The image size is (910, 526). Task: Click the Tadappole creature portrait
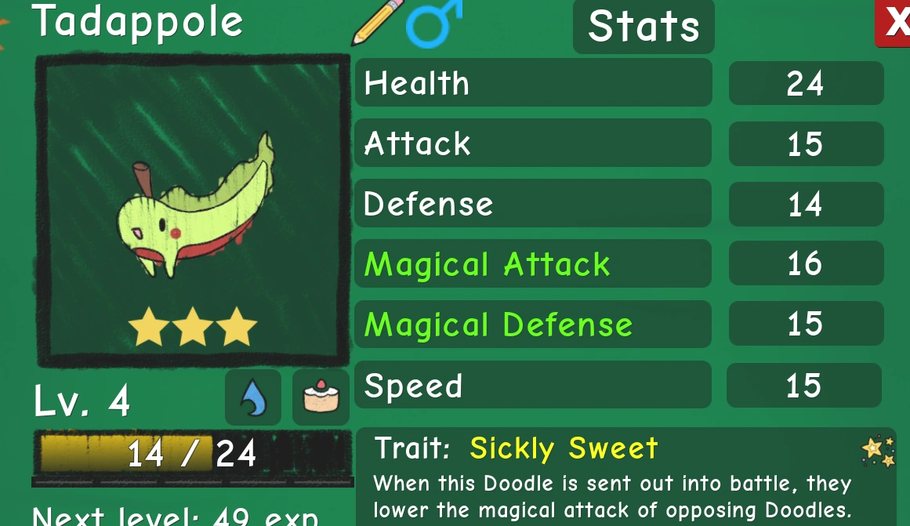[193, 212]
